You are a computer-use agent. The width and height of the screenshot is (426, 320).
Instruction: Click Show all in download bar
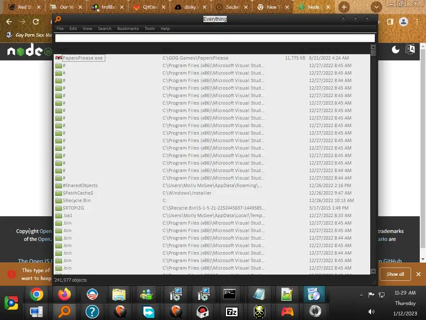395,274
